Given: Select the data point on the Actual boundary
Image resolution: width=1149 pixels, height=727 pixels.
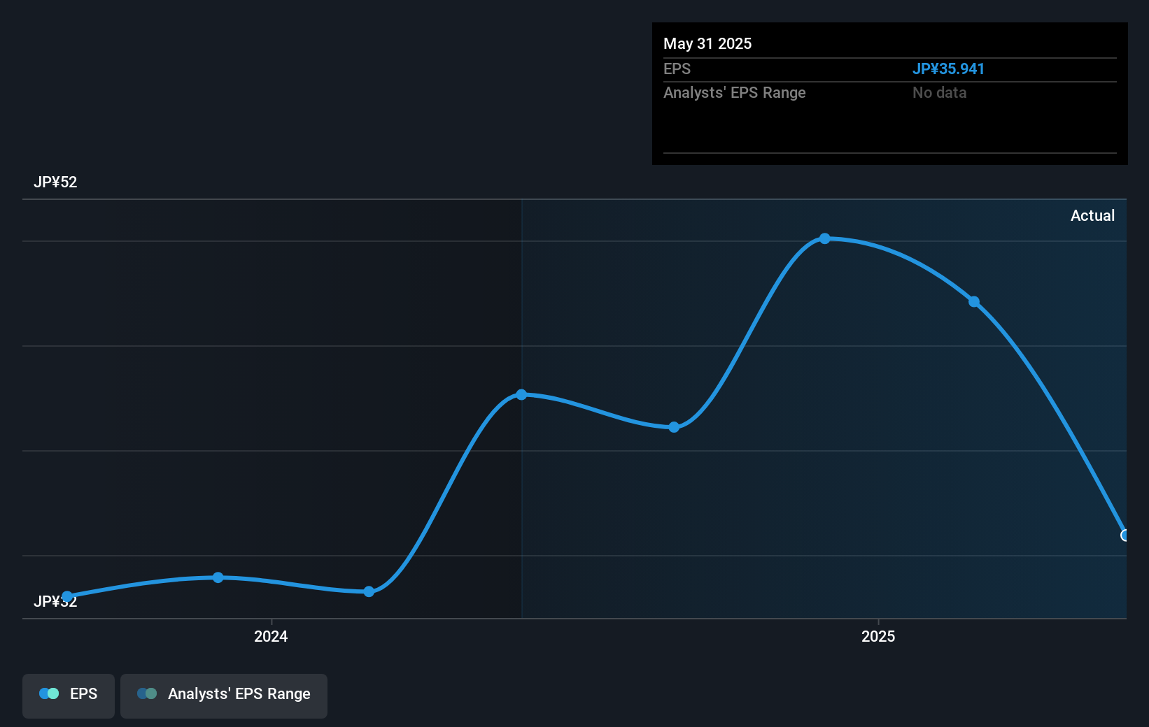Looking at the screenshot, I should tap(521, 395).
